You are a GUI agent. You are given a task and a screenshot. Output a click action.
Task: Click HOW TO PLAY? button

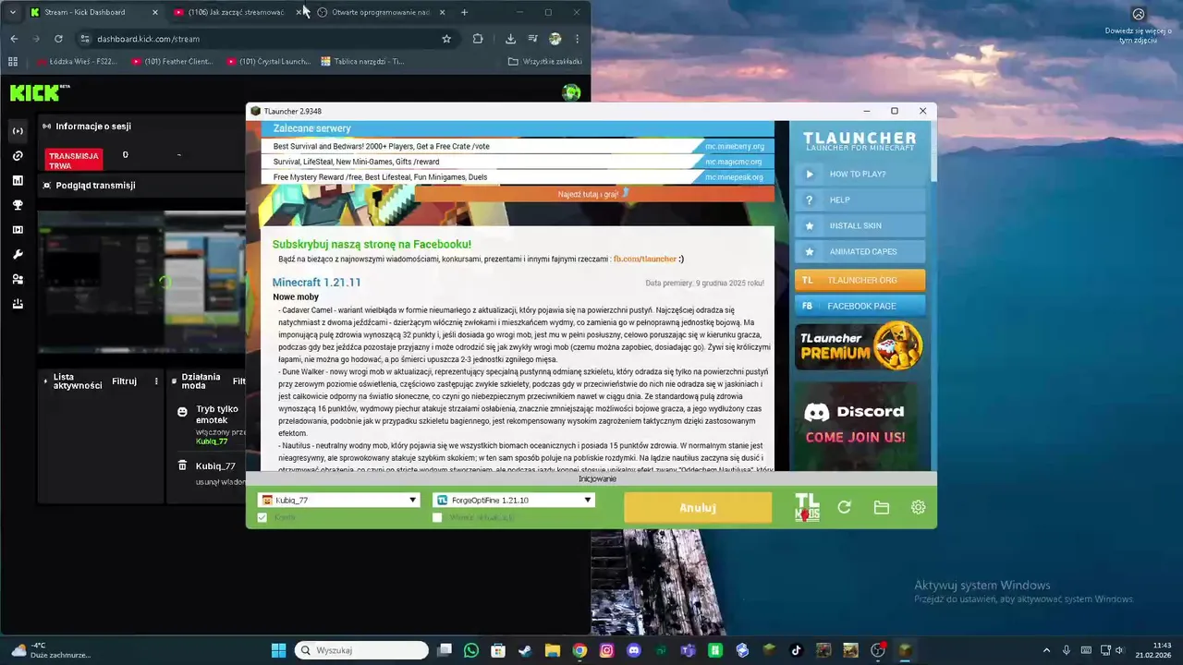860,174
